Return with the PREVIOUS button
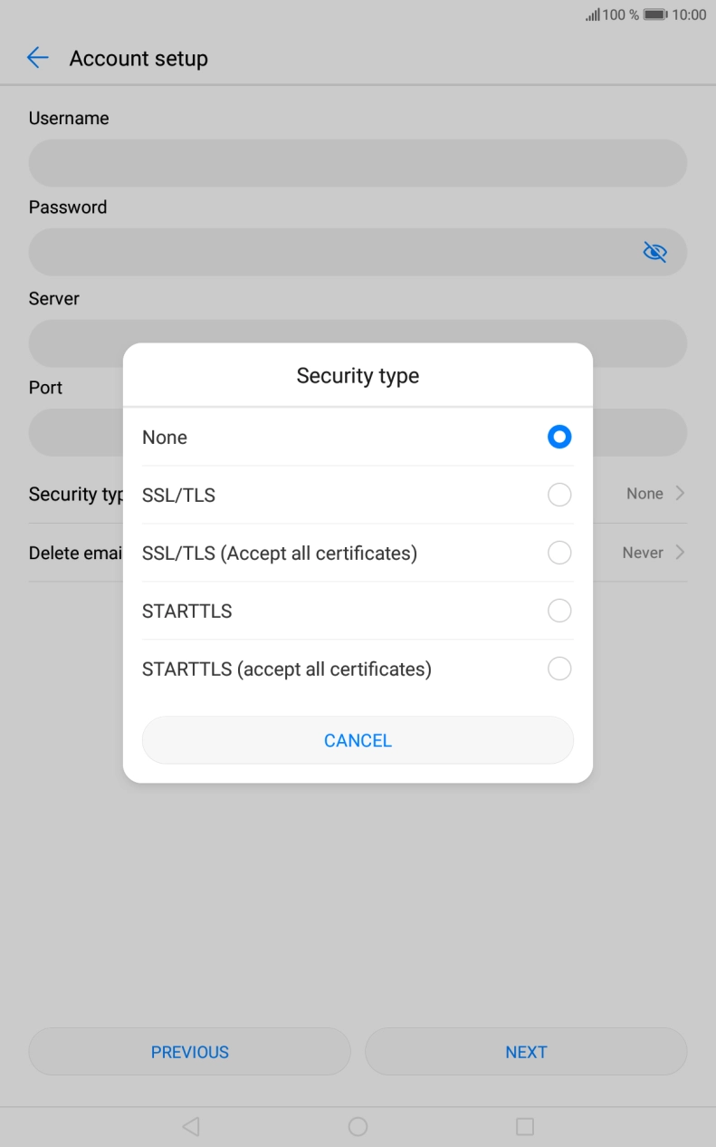 [x=189, y=1052]
